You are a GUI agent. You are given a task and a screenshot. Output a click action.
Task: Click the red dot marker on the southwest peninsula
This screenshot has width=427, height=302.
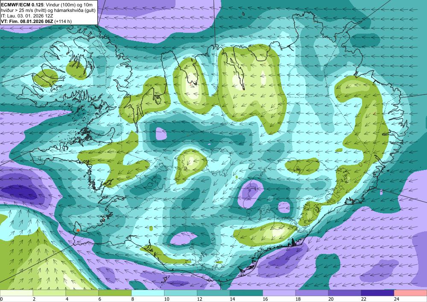(x=78, y=230)
